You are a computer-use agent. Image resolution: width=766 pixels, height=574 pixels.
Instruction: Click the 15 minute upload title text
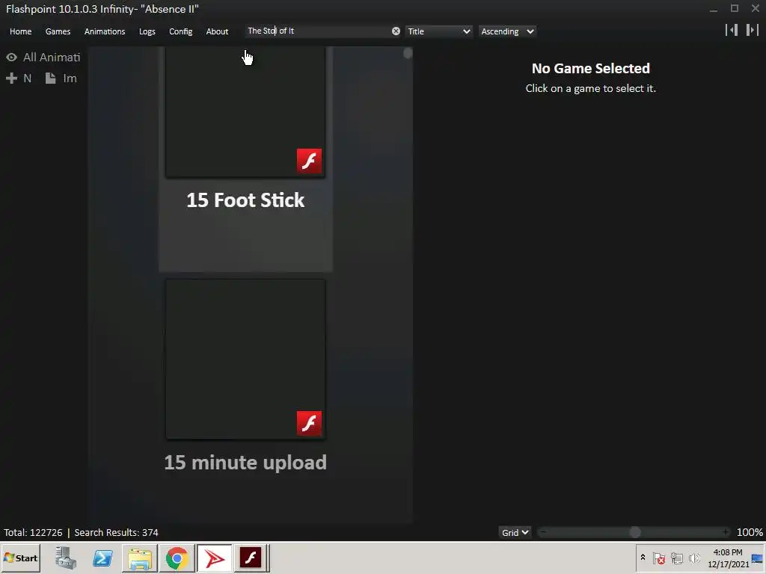click(x=245, y=463)
